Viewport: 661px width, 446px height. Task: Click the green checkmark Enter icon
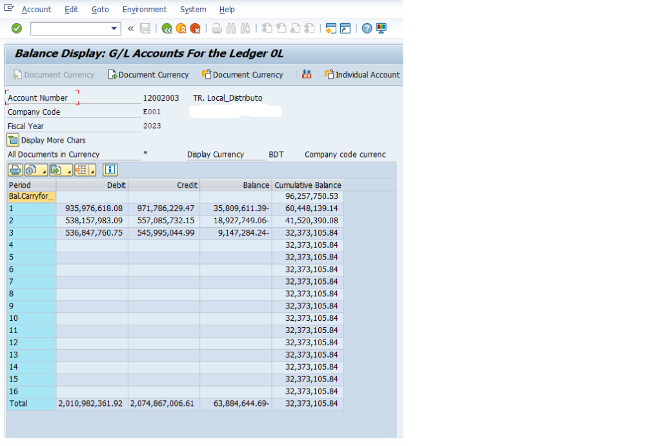click(17, 28)
